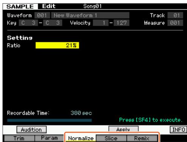Select the Velocity minimum field 1
Screen dimensions: 187x142
pyautogui.click(x=100, y=23)
